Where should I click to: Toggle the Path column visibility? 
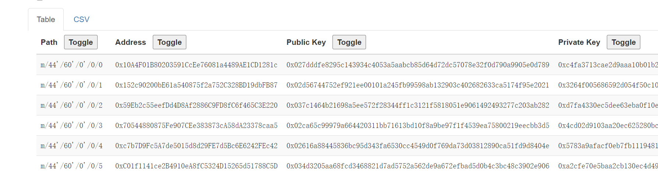tap(81, 42)
